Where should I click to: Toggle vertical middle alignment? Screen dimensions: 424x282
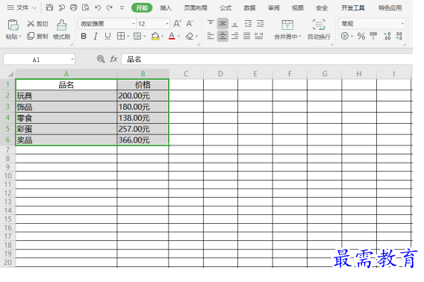tap(222, 24)
